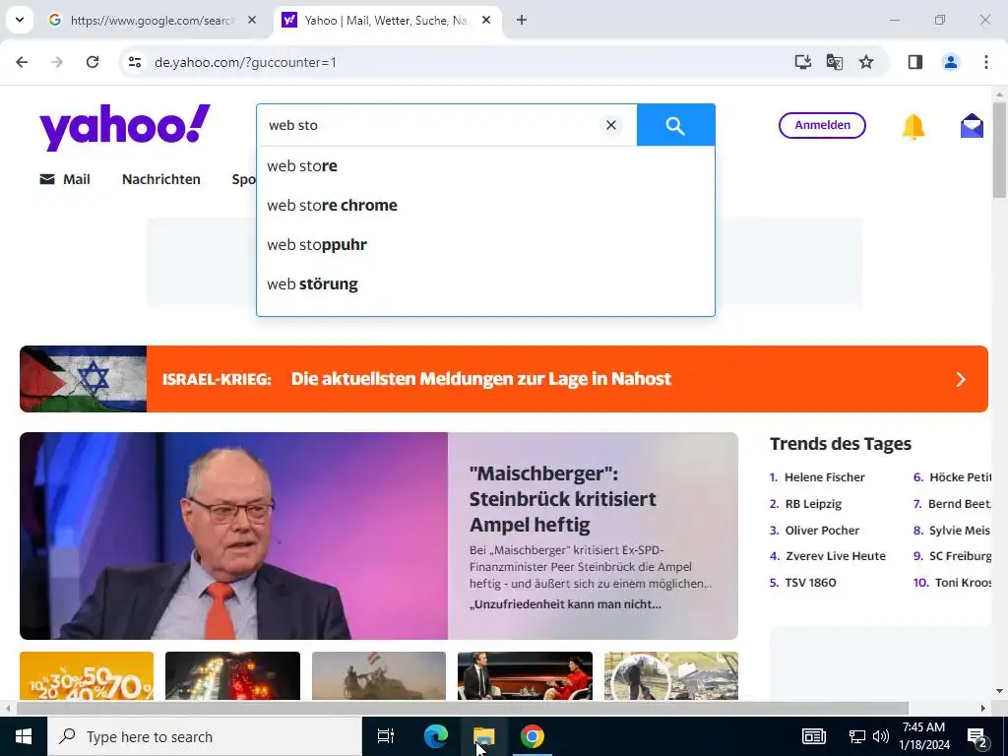Open the translate page icon

[835, 62]
